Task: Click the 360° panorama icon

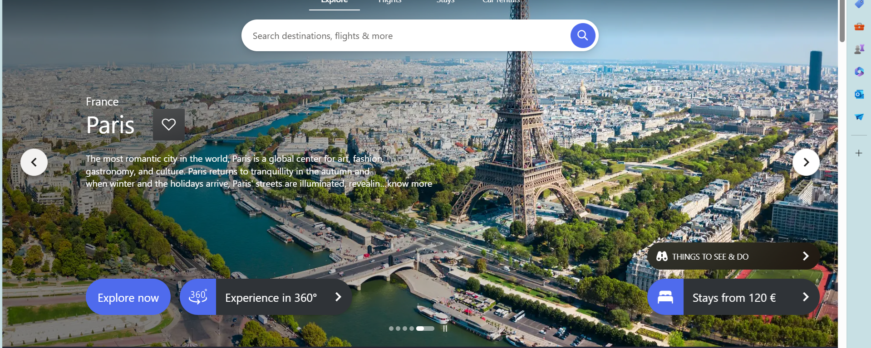Action: pyautogui.click(x=198, y=297)
